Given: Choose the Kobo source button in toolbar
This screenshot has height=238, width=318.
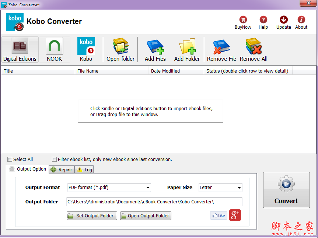Looking at the screenshot, I should tap(86, 50).
